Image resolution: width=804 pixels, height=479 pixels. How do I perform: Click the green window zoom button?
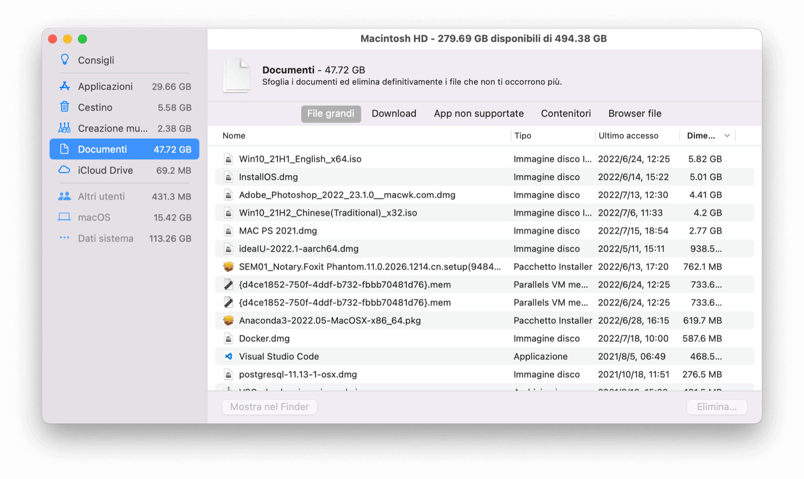pos(83,39)
